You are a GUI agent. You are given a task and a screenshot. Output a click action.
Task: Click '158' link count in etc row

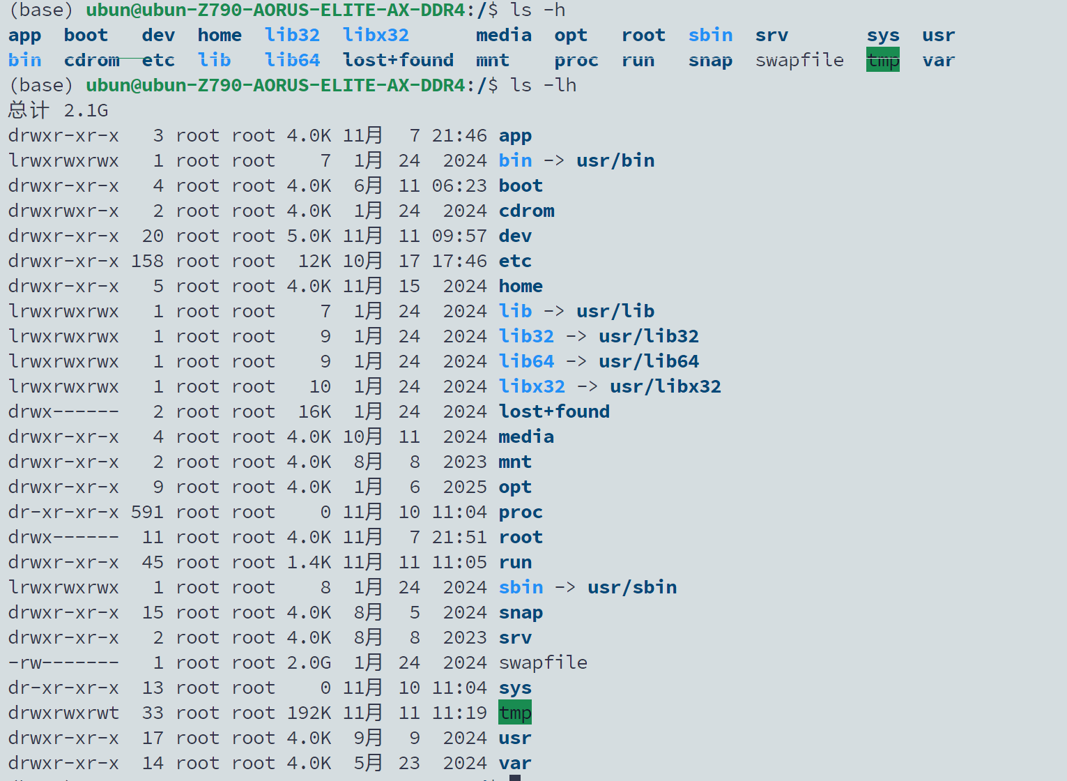point(148,261)
